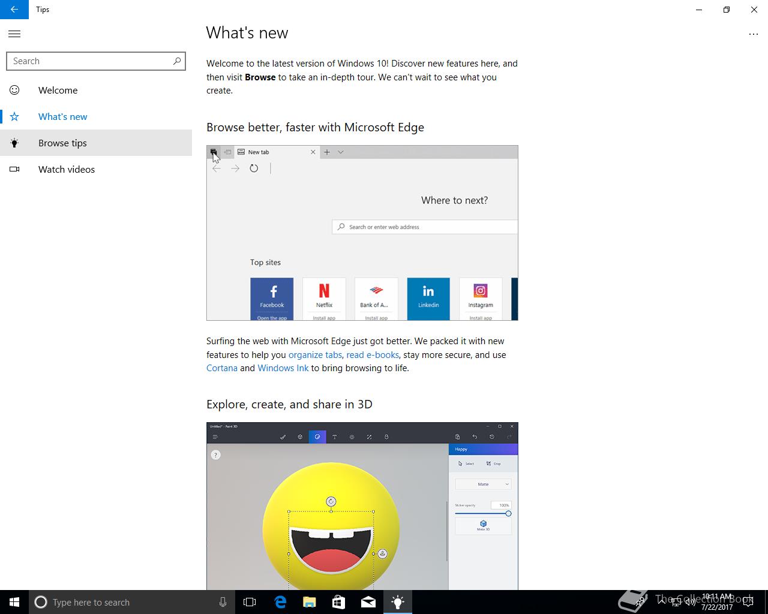Click the Paint 3D screenshot image
Screen dimensions: 768x614
362,506
